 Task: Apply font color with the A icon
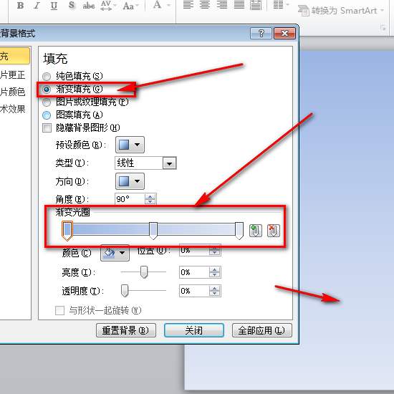pos(158,5)
